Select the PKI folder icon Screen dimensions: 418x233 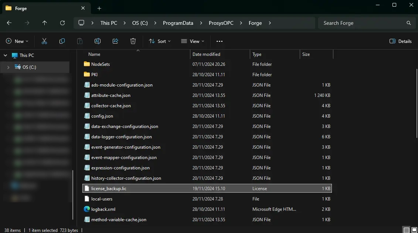coord(86,74)
